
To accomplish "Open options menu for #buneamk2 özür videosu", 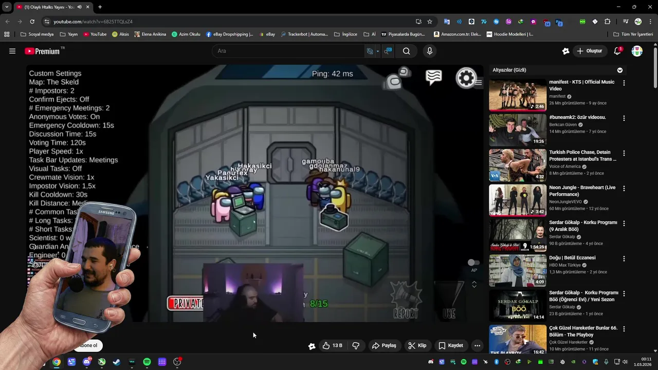I will click(x=624, y=118).
